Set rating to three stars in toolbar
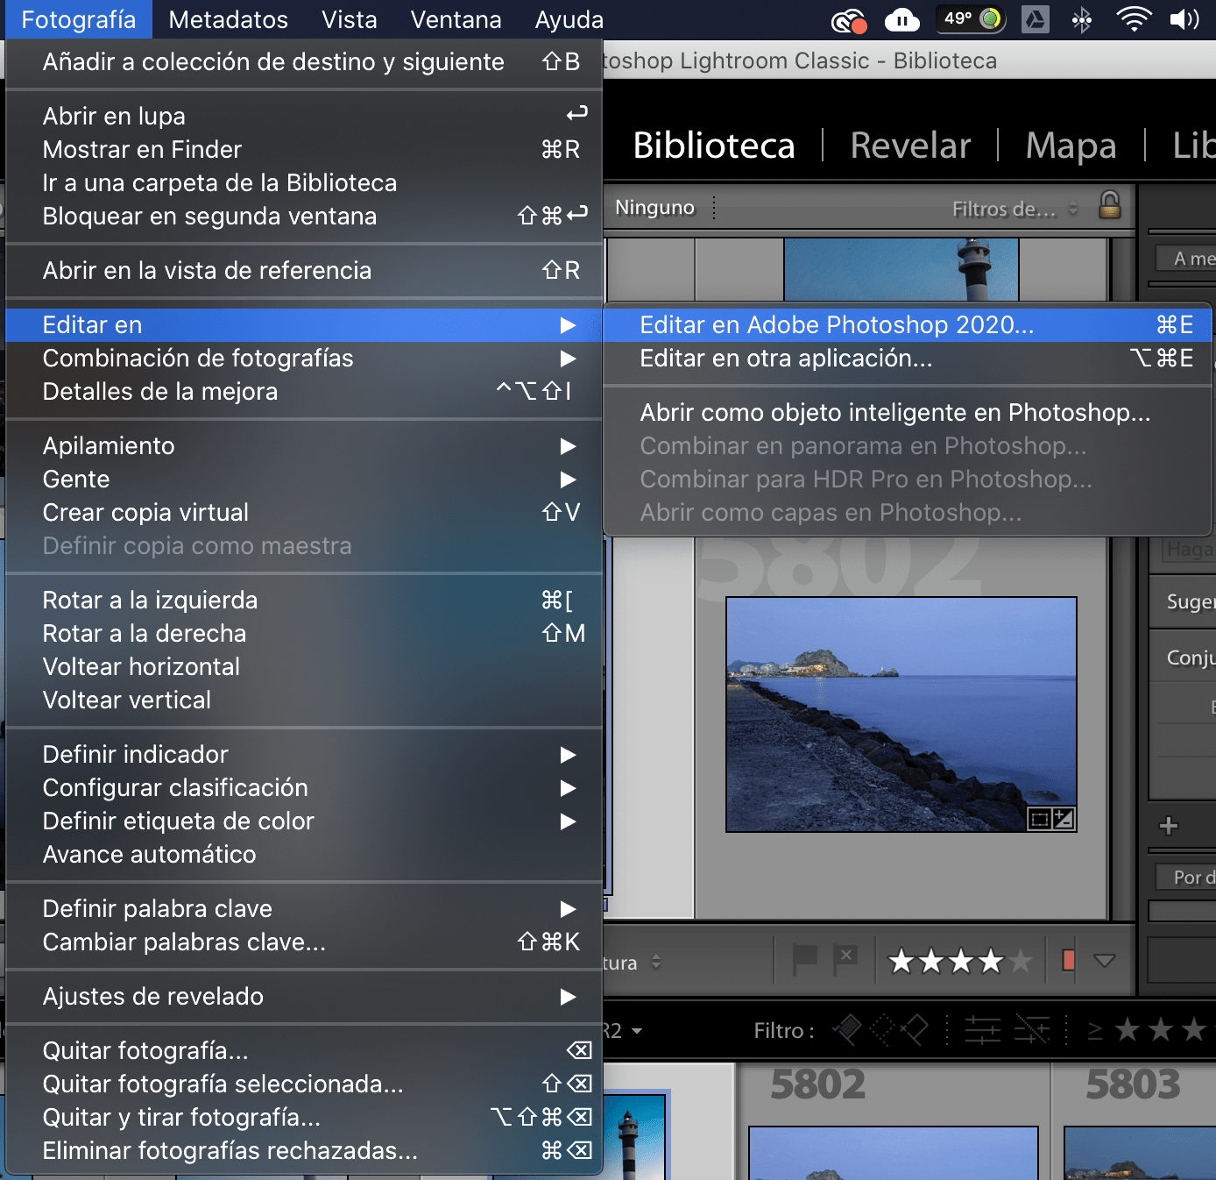 tap(961, 962)
